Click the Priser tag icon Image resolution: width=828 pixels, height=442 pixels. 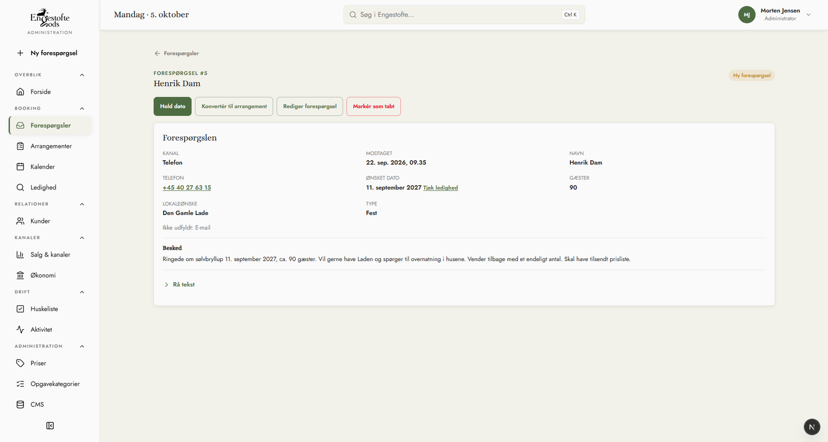pyautogui.click(x=20, y=363)
